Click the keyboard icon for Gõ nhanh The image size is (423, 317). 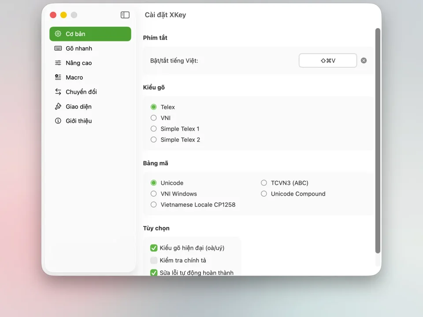click(x=58, y=48)
